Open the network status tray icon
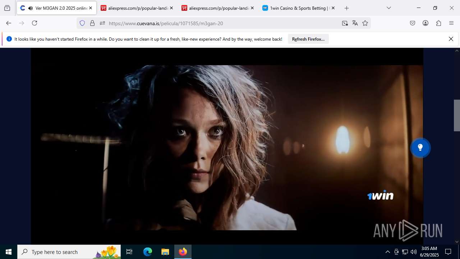 point(405,252)
